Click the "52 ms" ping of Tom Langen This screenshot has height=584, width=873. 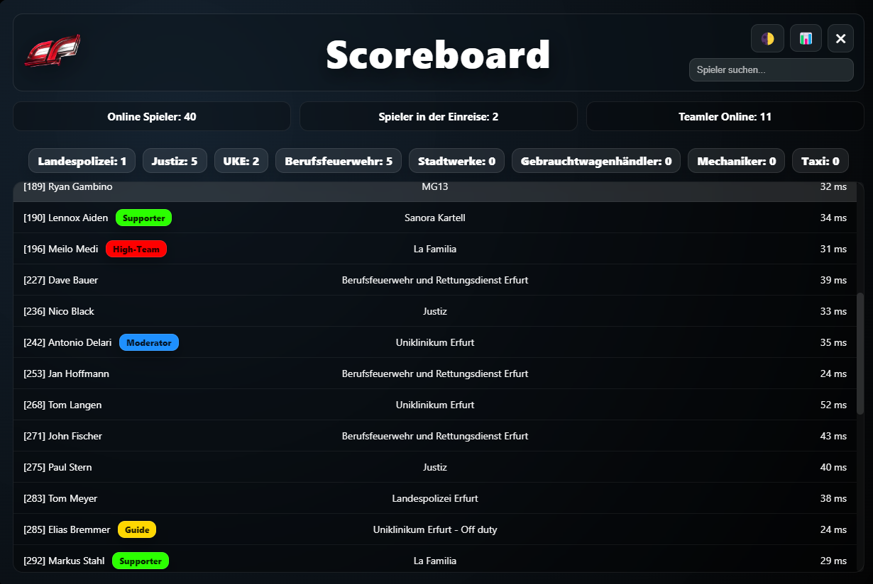click(833, 405)
